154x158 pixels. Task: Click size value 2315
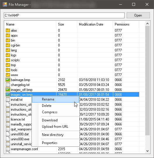[x=61, y=149]
